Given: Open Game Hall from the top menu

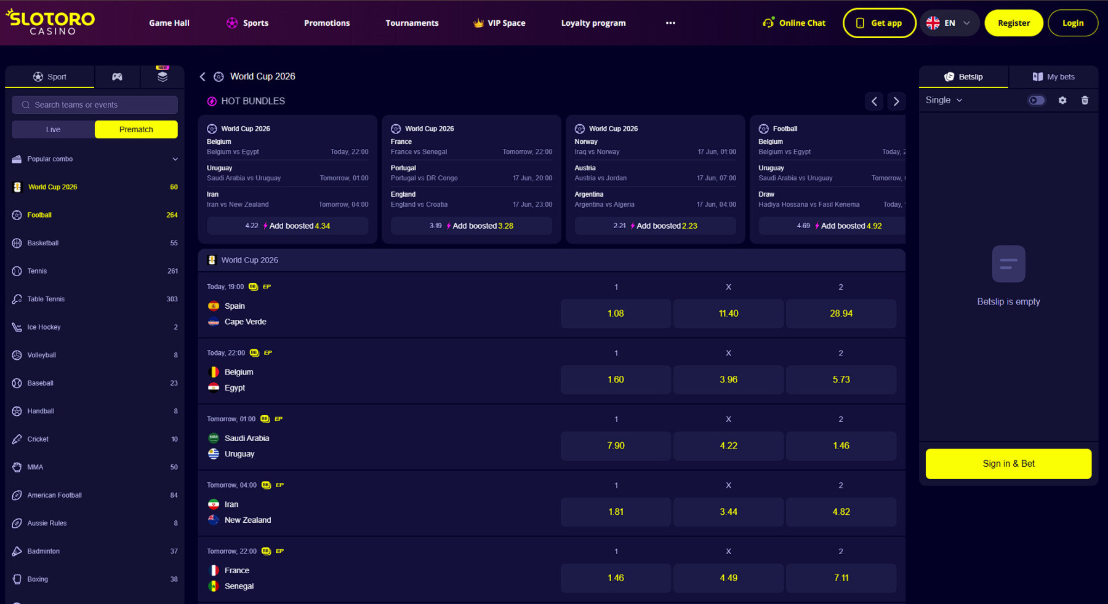Looking at the screenshot, I should (x=169, y=23).
